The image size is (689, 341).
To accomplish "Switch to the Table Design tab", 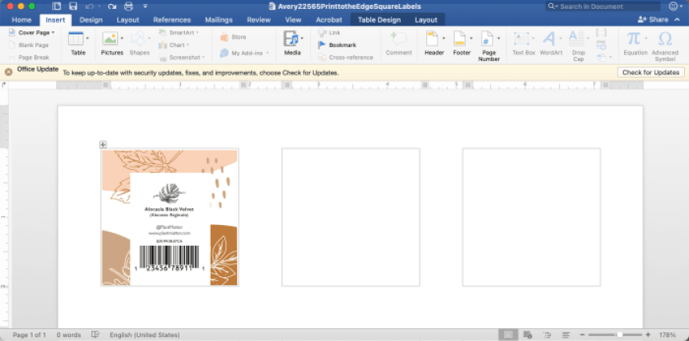I will coord(380,19).
